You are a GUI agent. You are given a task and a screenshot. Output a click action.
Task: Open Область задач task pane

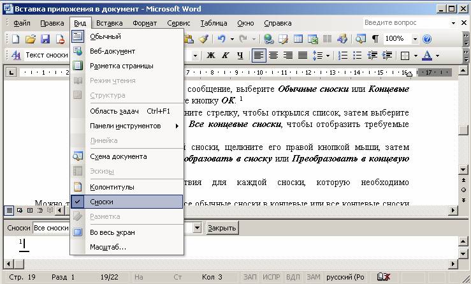[127, 111]
